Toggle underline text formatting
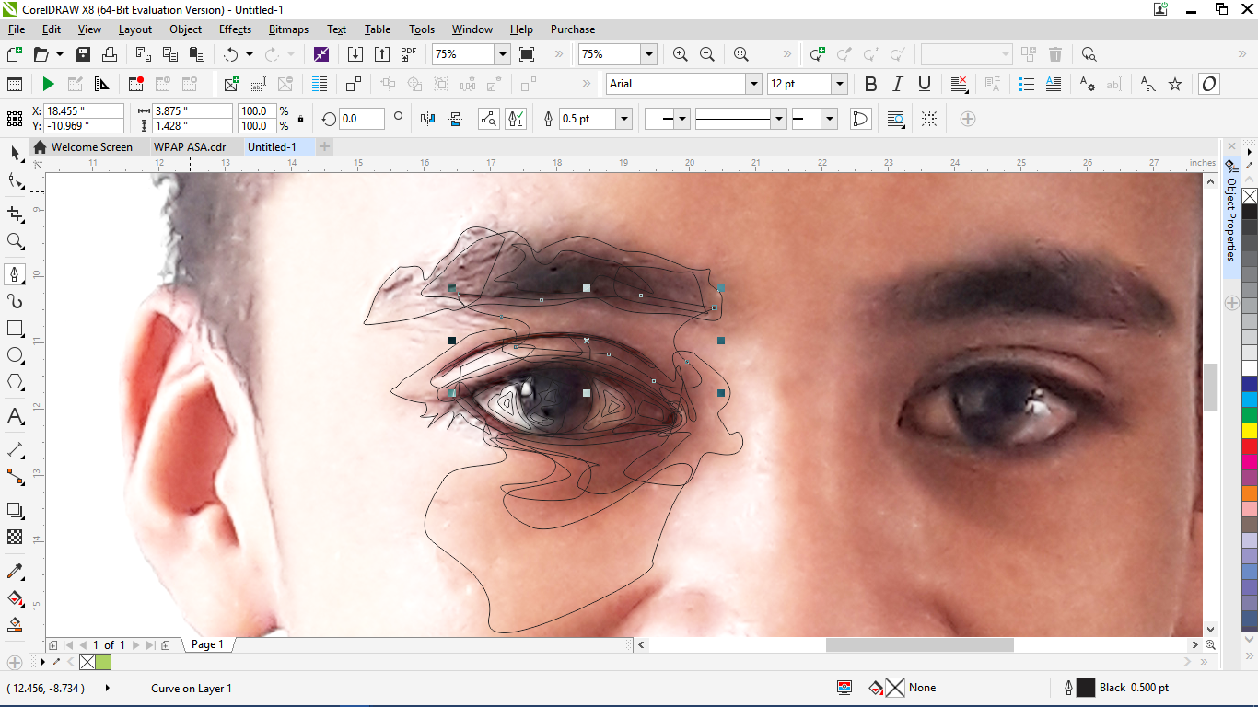The image size is (1258, 707). click(x=923, y=83)
